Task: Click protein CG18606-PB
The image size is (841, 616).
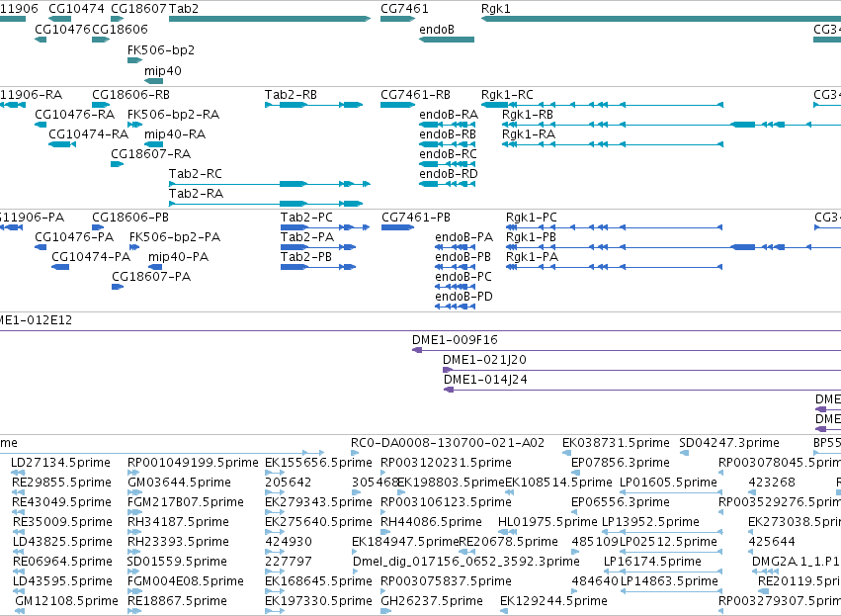Action: 98,227
